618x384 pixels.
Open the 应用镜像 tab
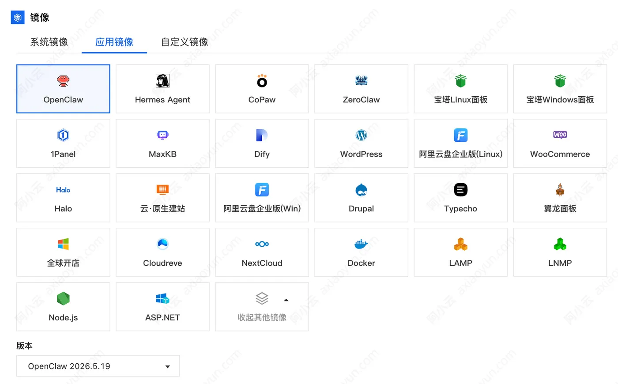[114, 42]
